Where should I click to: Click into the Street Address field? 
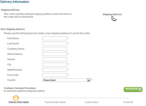click(55, 54)
